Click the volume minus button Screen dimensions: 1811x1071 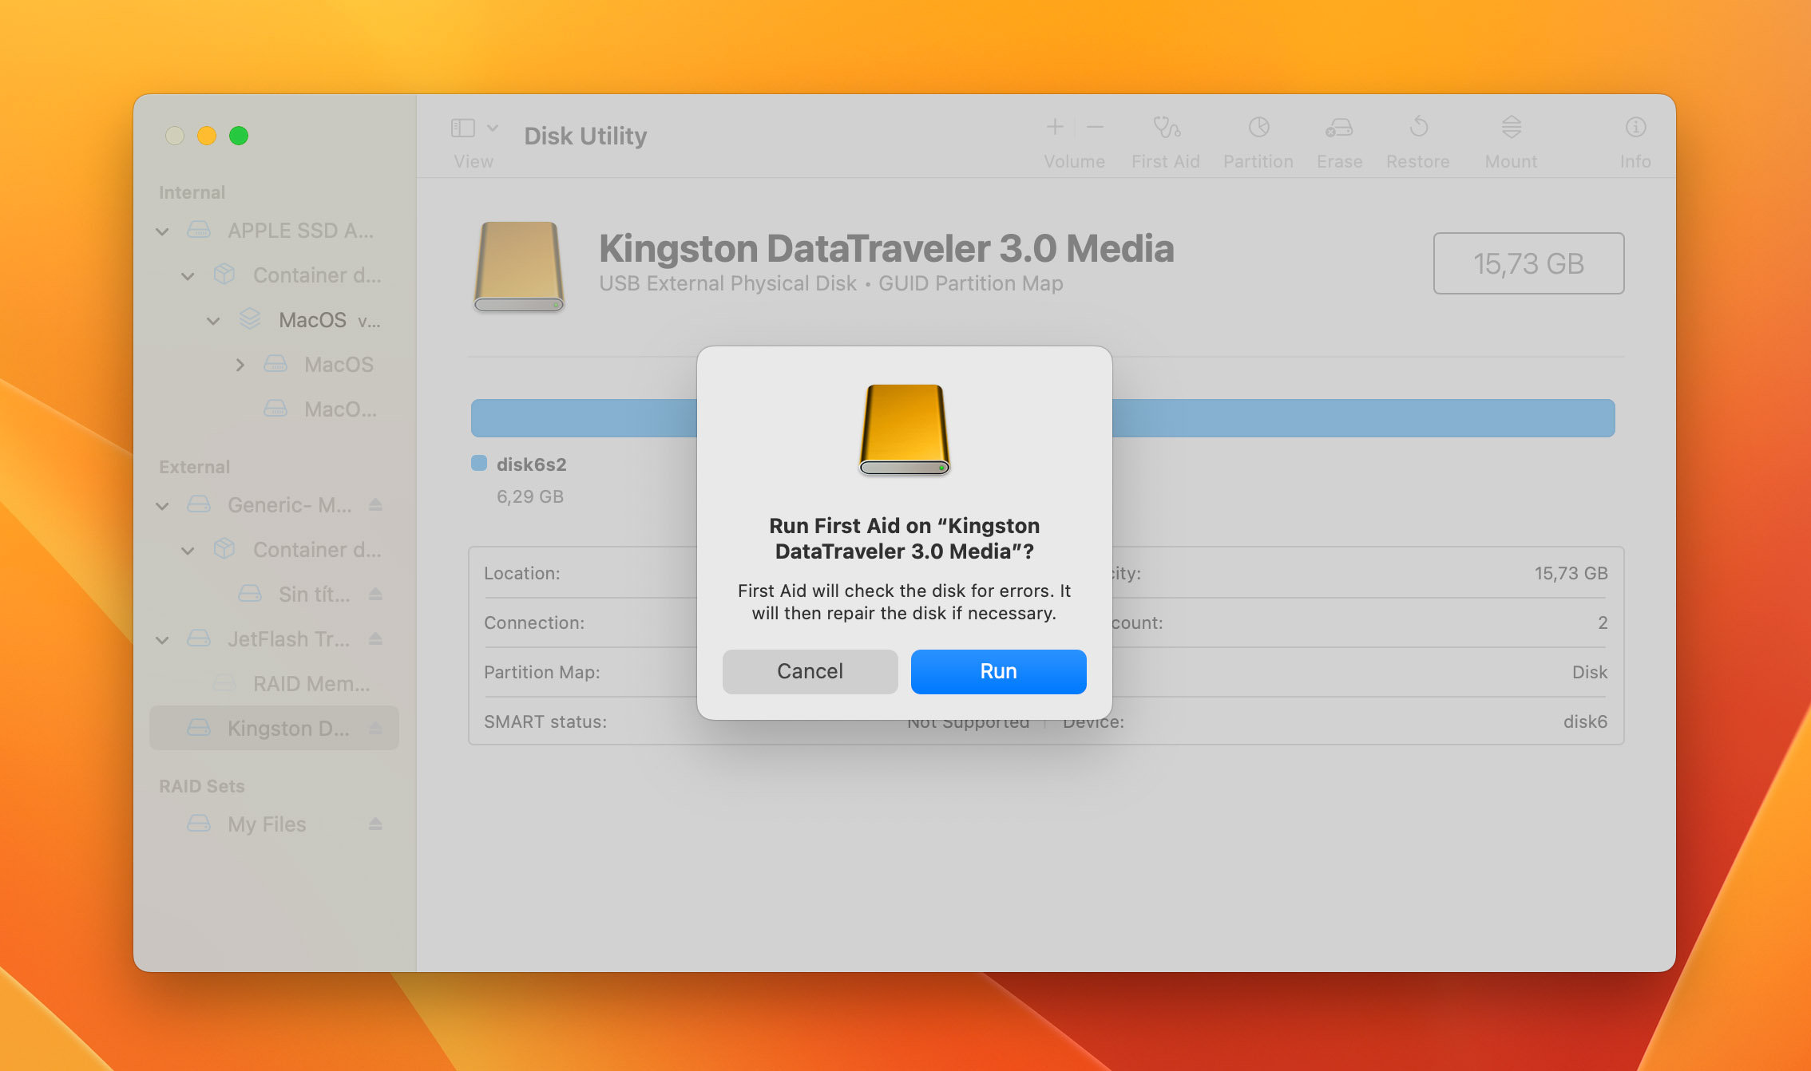(1096, 130)
